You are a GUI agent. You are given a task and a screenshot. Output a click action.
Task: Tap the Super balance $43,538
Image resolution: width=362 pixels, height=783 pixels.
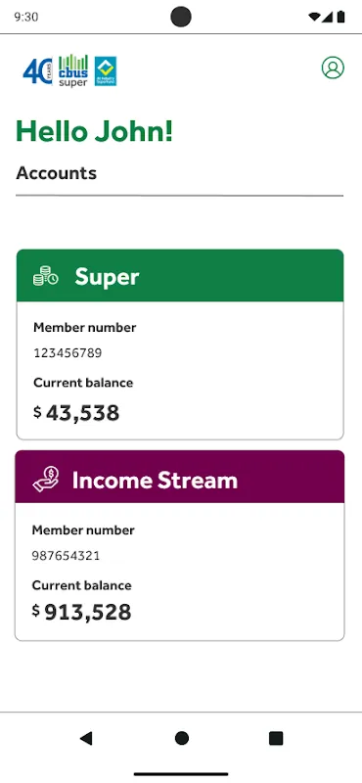[76, 413]
